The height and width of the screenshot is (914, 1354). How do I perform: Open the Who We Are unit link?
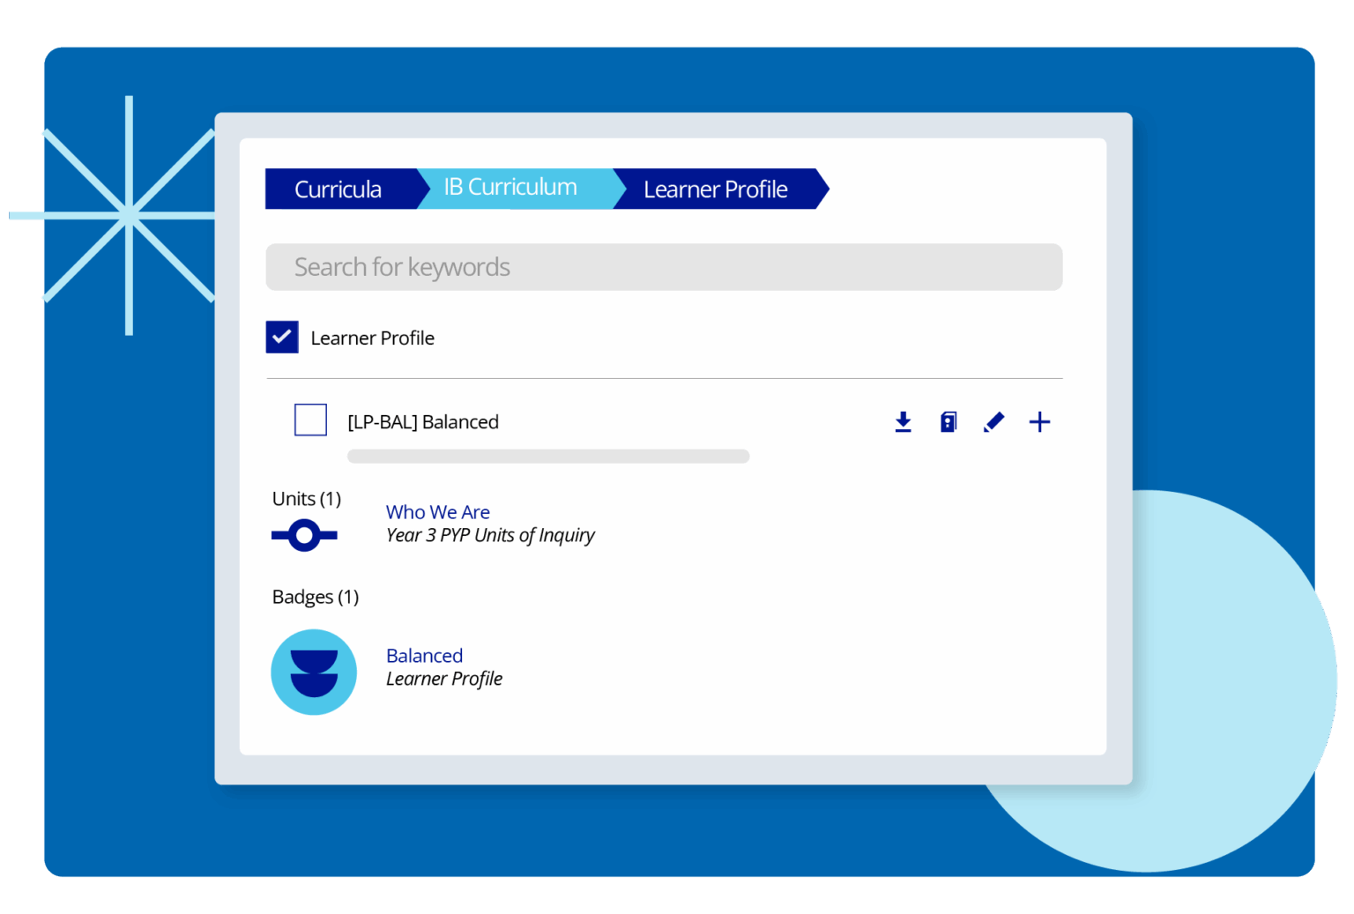438,511
